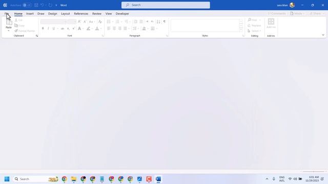
Task: Click Increase Font Size icon
Action: click(79, 21)
